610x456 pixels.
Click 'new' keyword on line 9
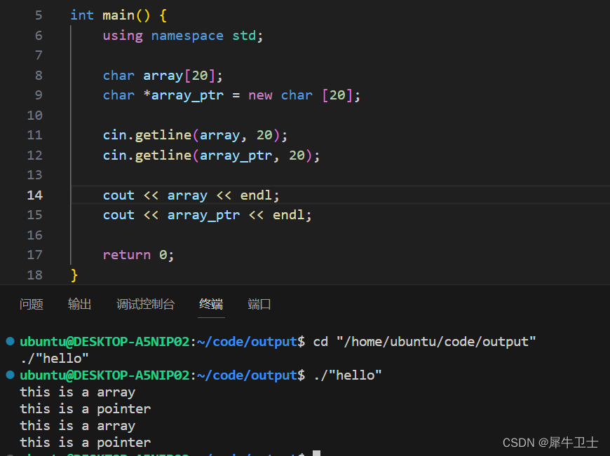(260, 95)
